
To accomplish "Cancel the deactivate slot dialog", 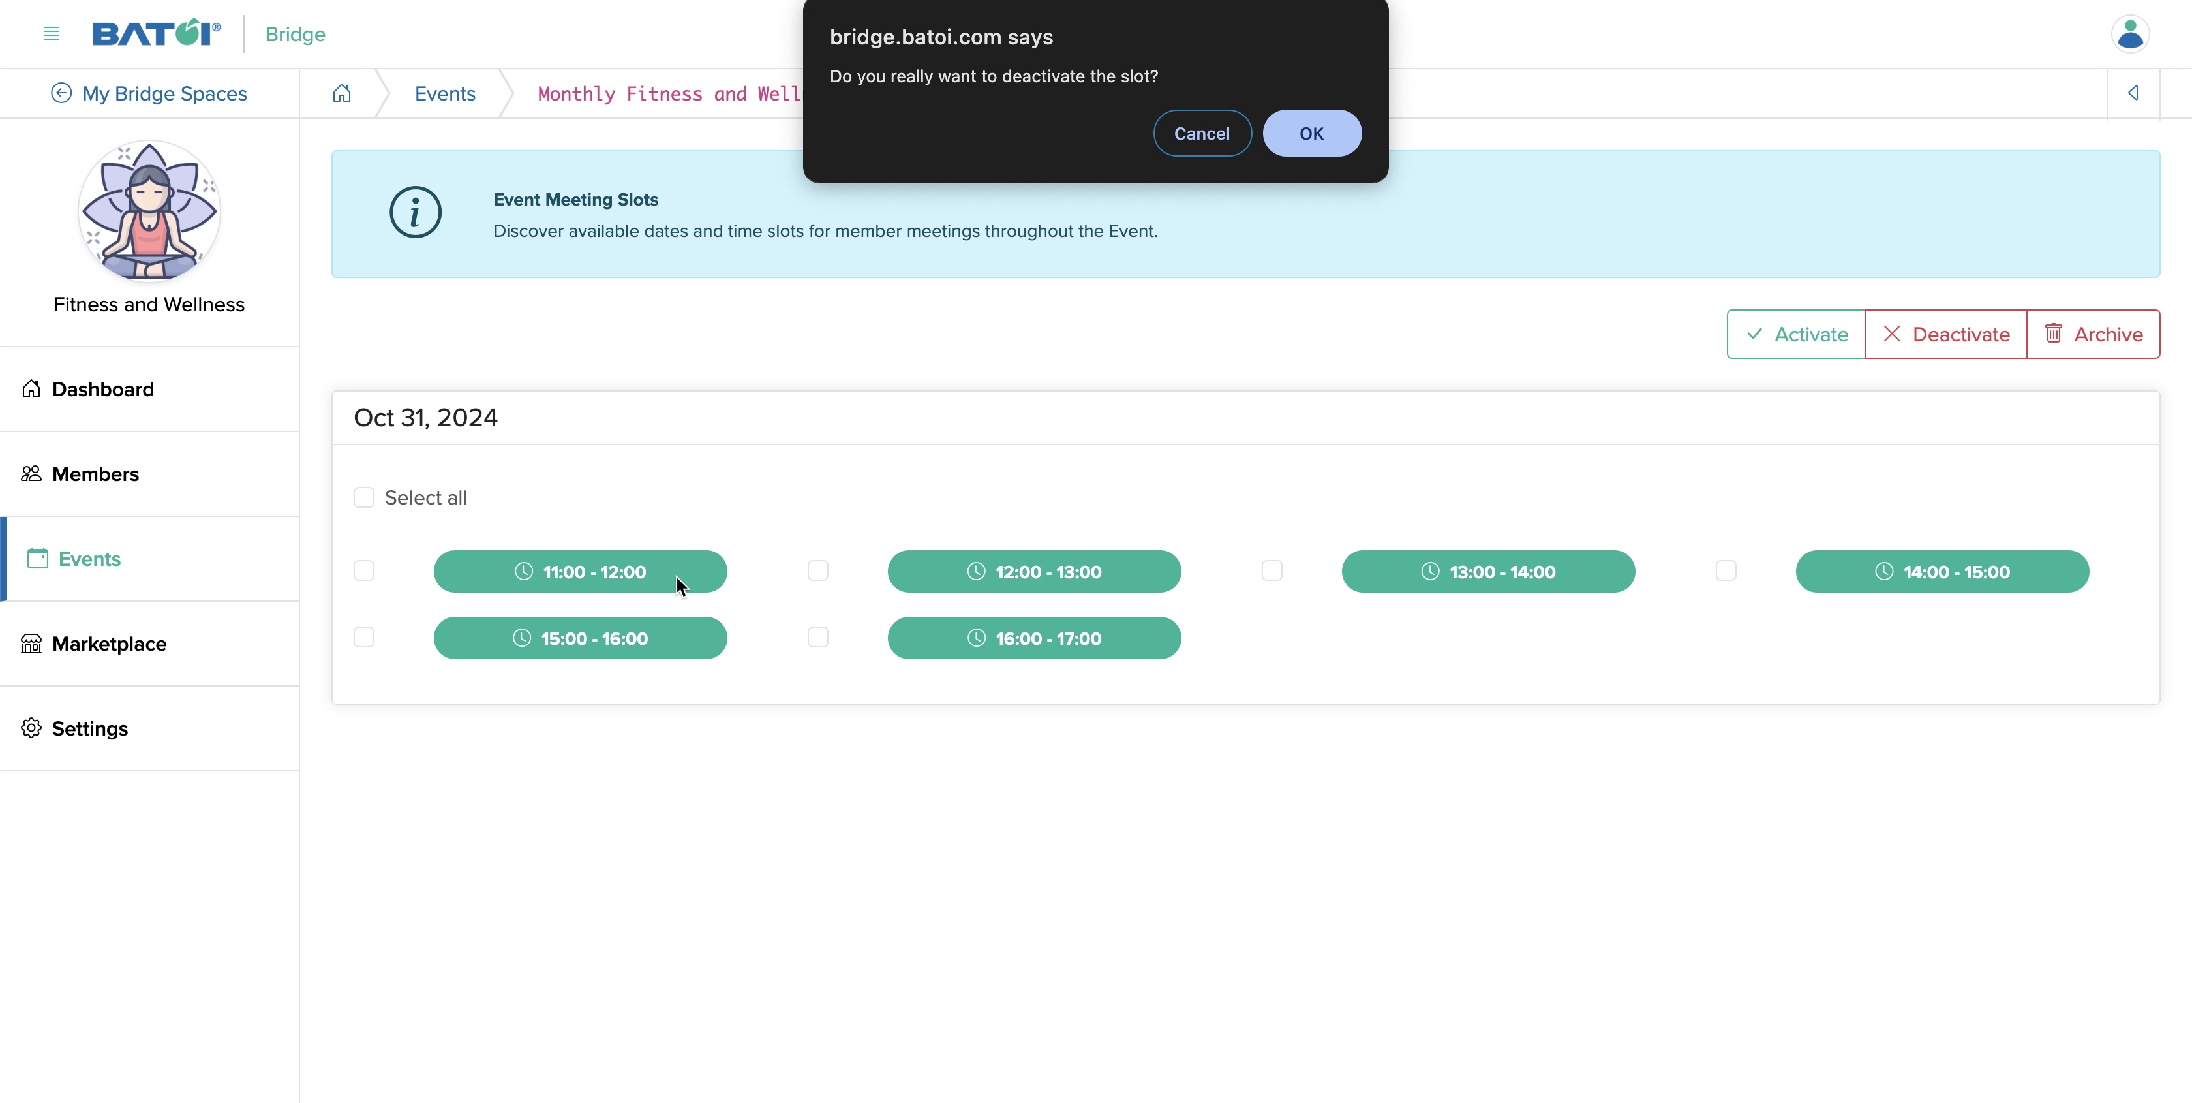I will tap(1202, 132).
